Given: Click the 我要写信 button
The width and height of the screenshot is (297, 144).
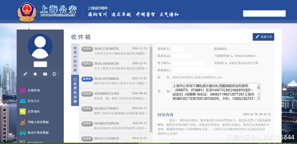Looking at the screenshot, I should pos(263,37).
